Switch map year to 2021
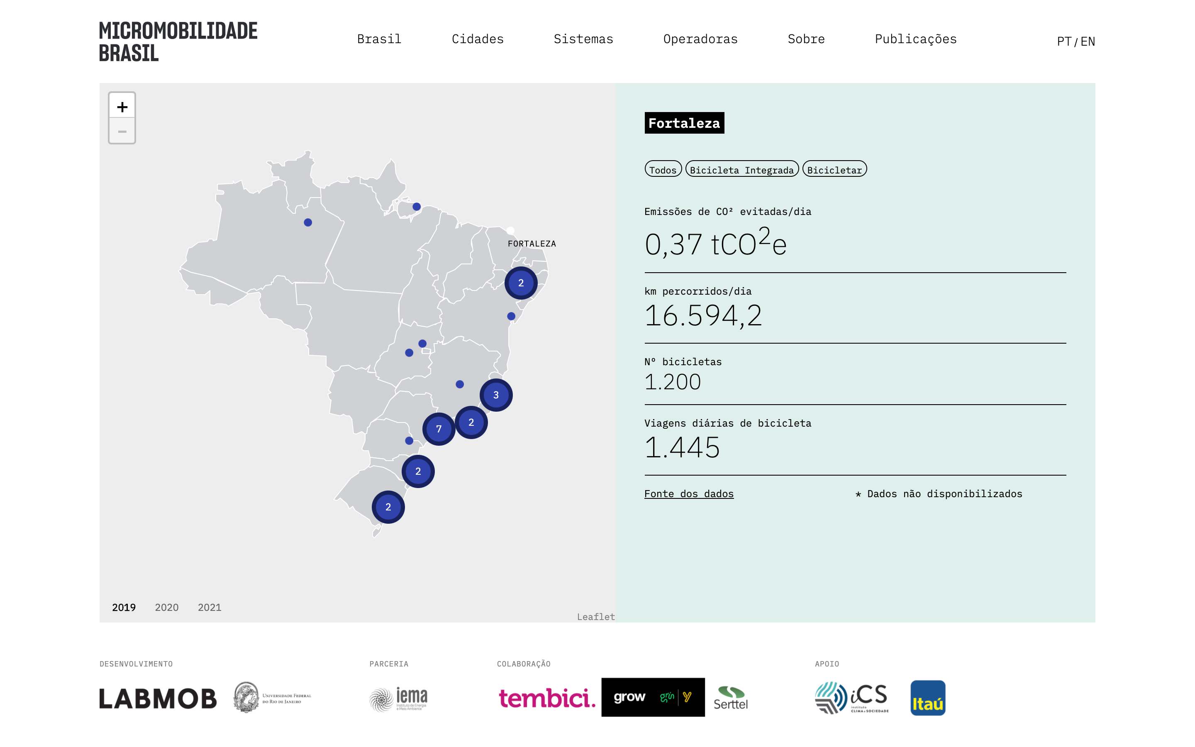Viewport: 1195px width, 747px height. coord(210,607)
